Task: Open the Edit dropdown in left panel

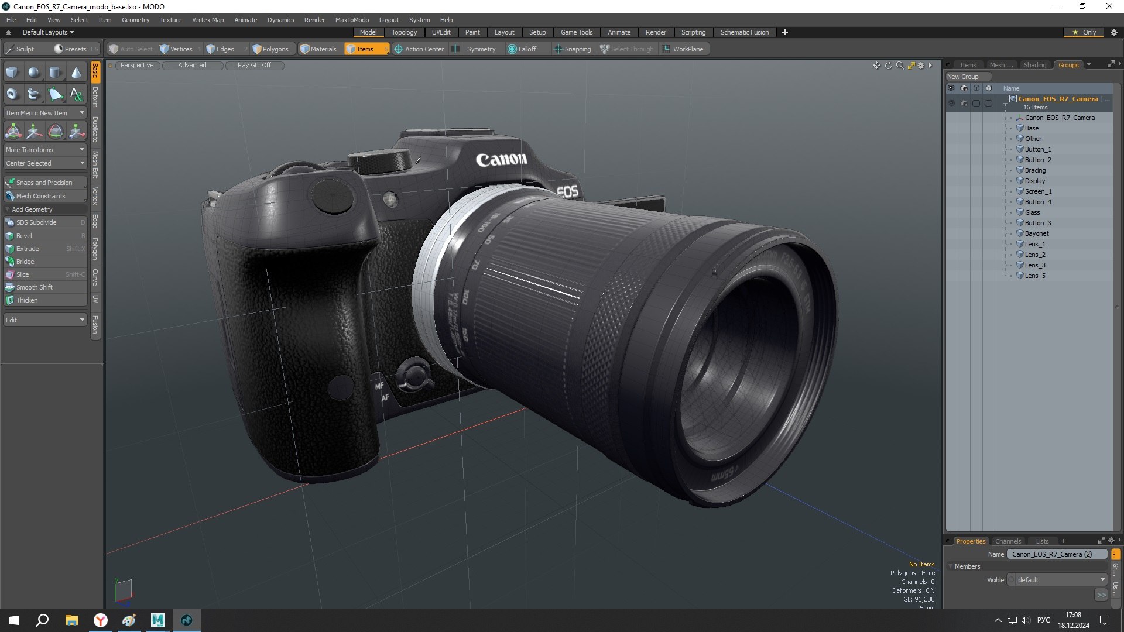Action: (x=45, y=320)
